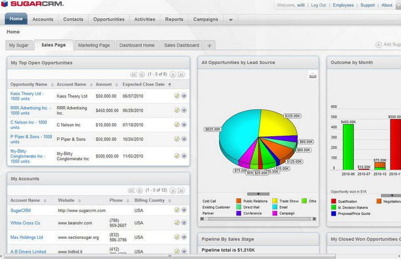Open the Opportunities module tab
Image resolution: width=401 pixels, height=260 pixels.
pos(108,19)
